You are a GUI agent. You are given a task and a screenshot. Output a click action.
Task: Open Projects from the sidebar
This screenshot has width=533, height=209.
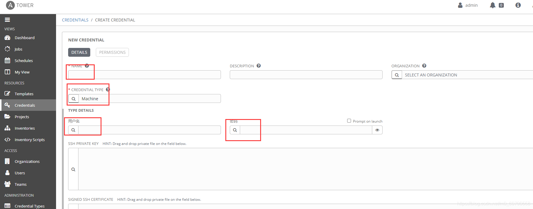(x=22, y=117)
